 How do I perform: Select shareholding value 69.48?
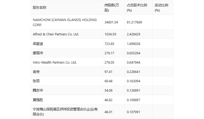click(108, 81)
